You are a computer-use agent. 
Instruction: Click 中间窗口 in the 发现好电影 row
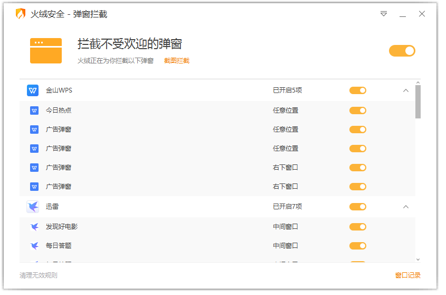286,227
